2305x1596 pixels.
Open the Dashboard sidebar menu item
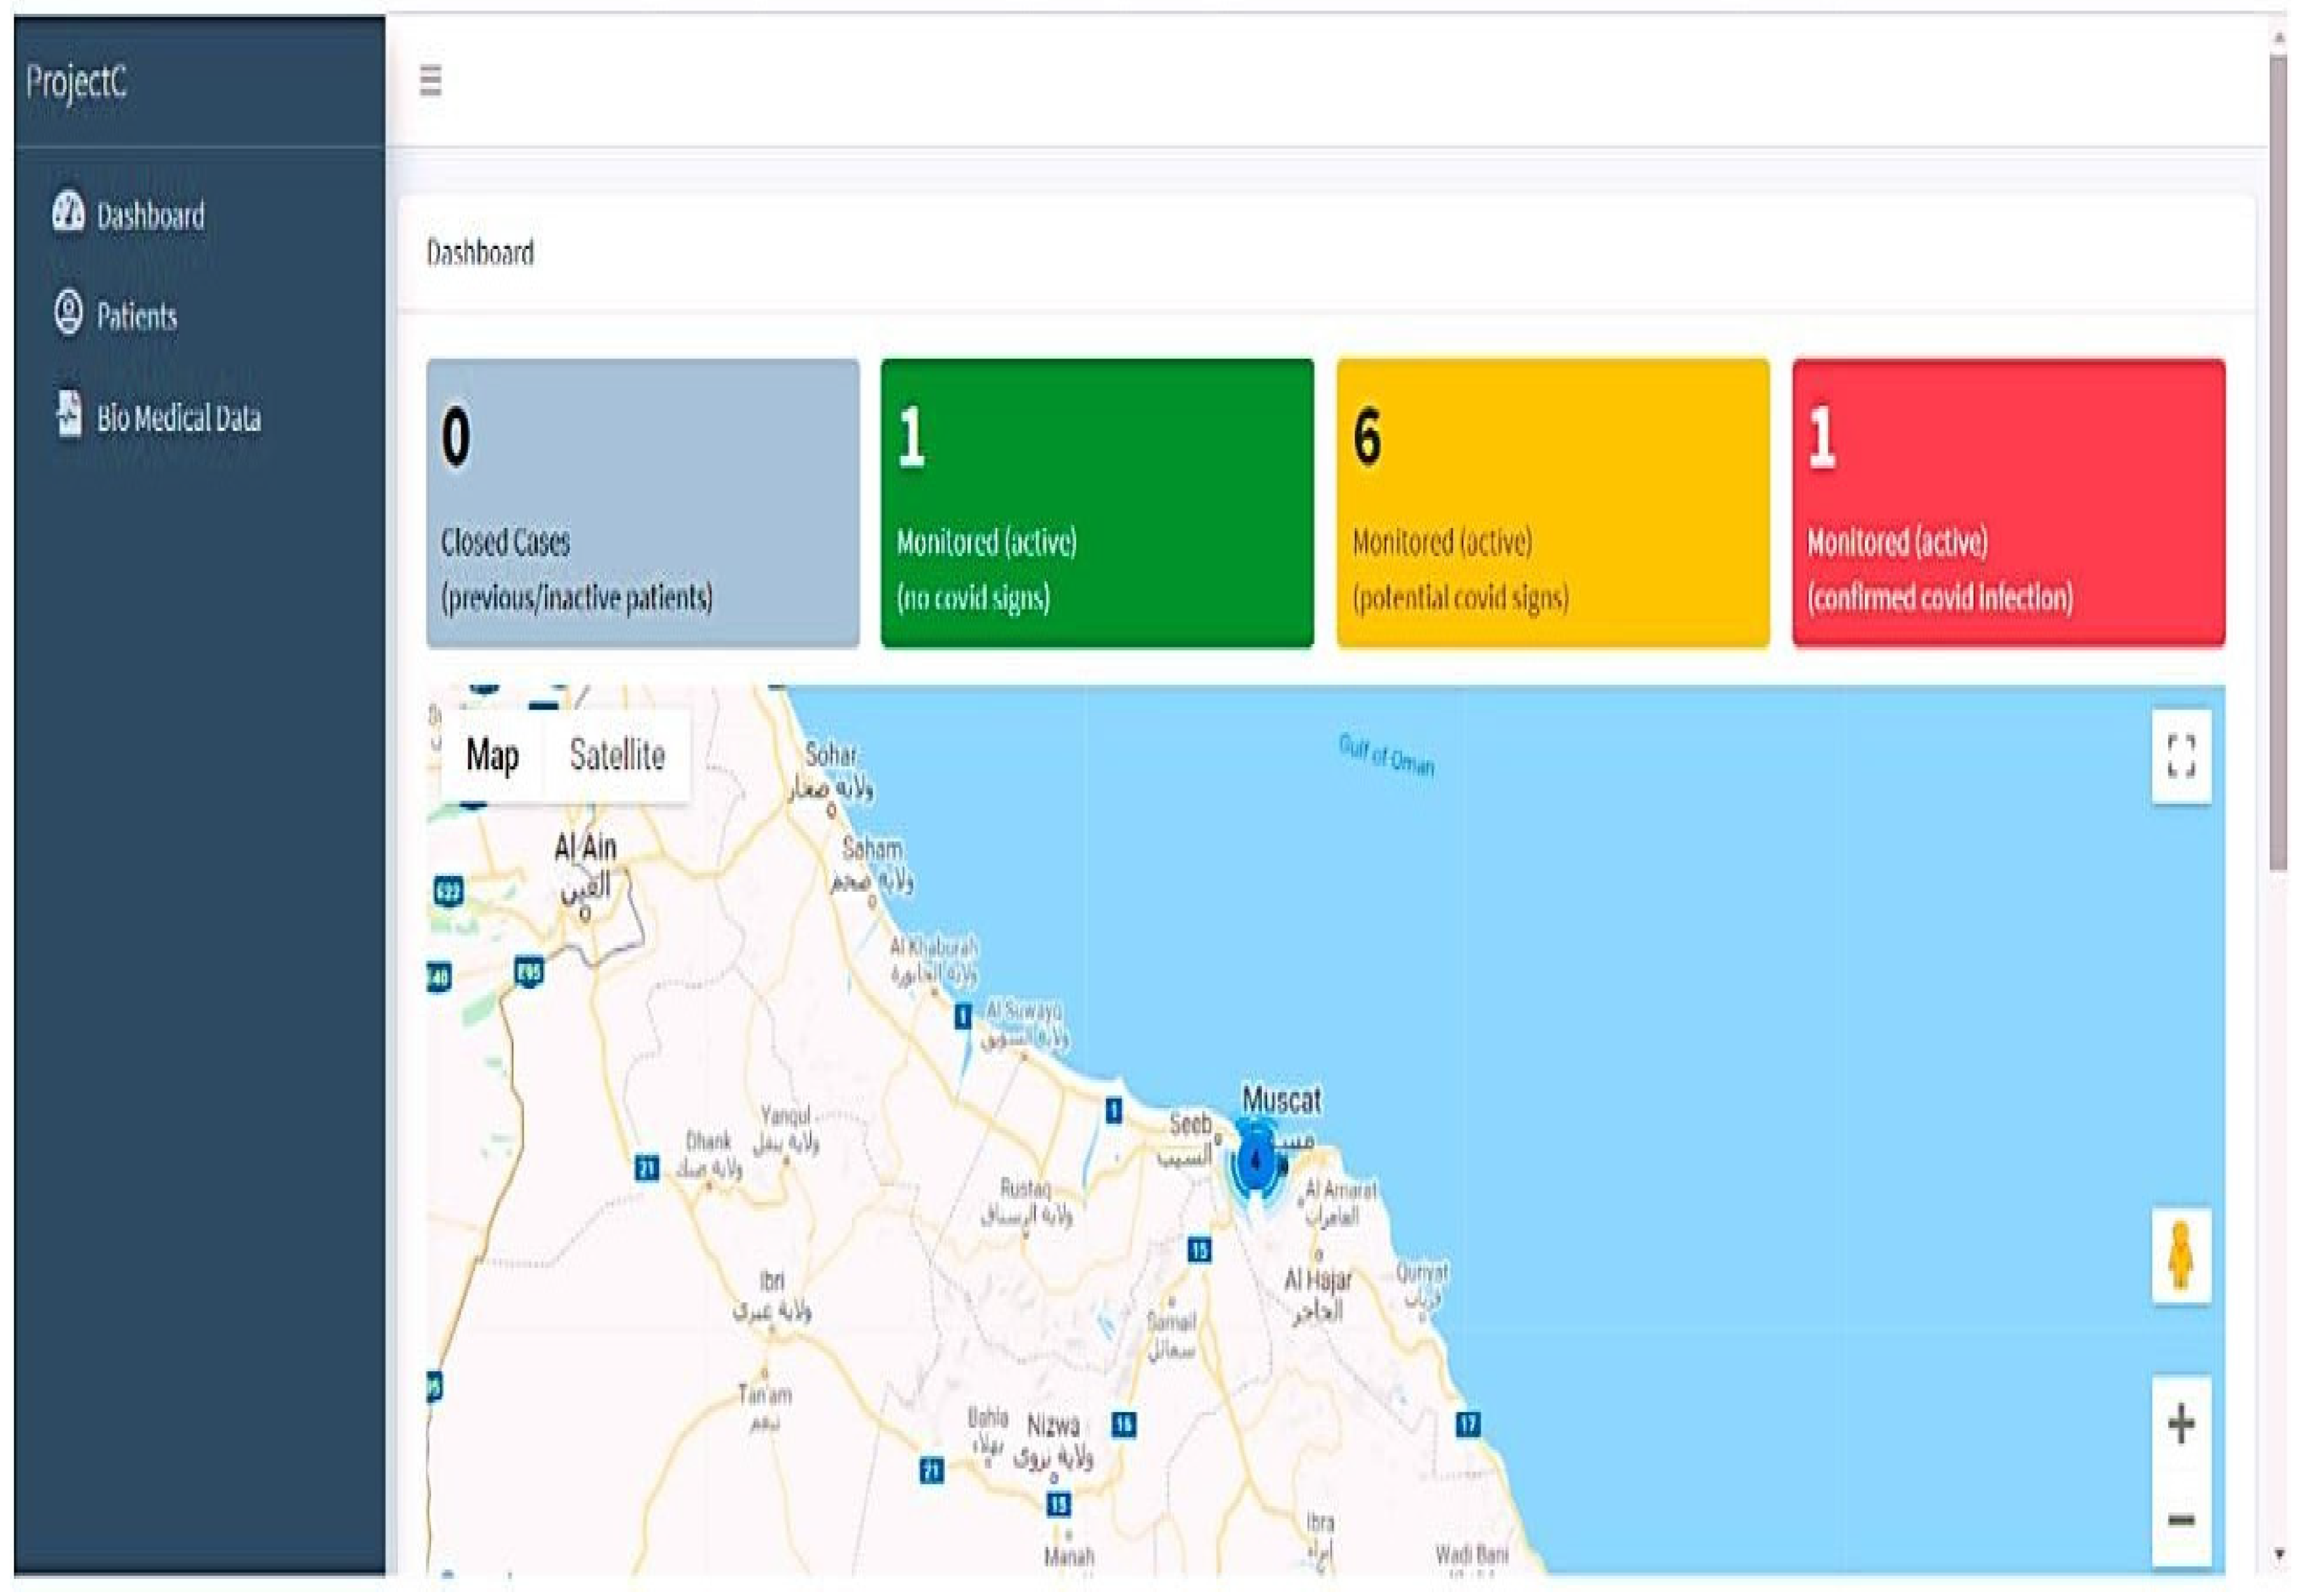[x=150, y=216]
